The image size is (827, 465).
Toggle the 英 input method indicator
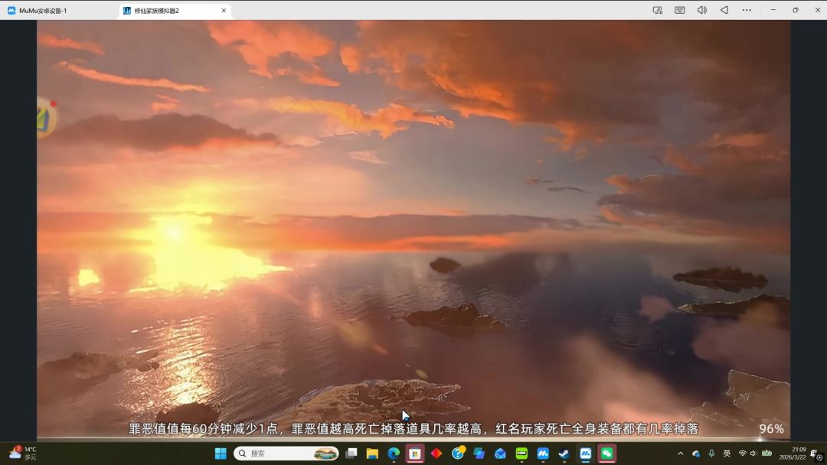click(x=727, y=454)
